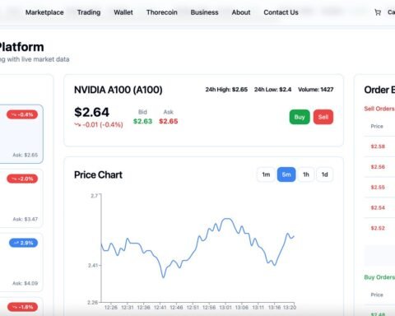
Task: Click the downtrend arrow beside -0.01 (-0.4%)
Action: pyautogui.click(x=77, y=125)
